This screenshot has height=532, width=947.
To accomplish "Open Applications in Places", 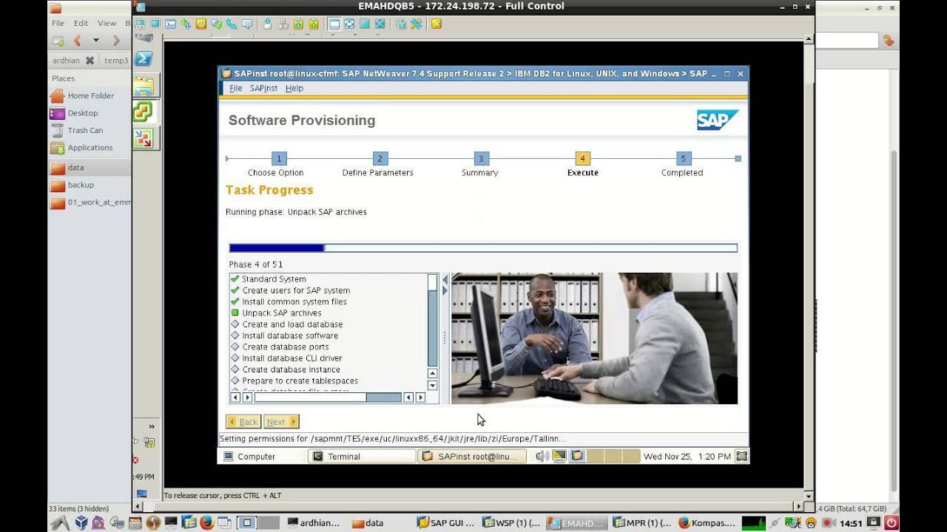I will (x=90, y=148).
